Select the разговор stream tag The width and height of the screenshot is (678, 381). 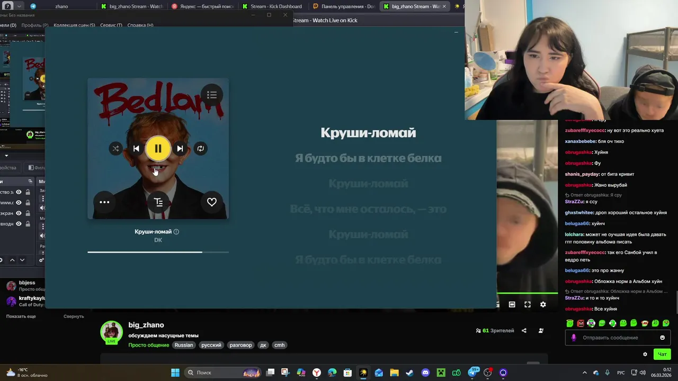point(240,345)
